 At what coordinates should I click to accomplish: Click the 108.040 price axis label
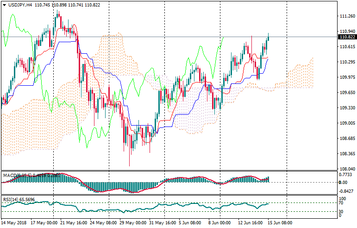point(347,169)
